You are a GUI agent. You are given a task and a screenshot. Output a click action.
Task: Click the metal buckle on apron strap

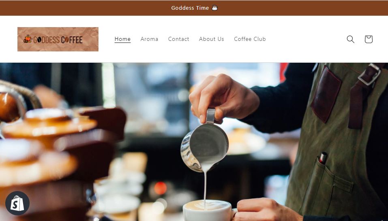tap(369, 74)
